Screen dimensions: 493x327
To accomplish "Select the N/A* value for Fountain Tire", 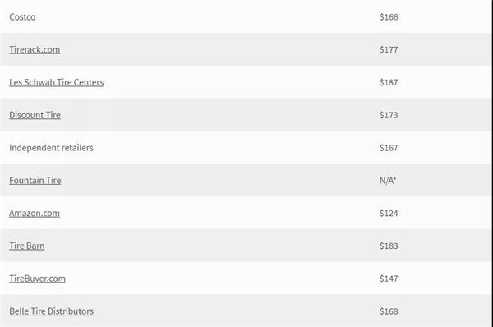I will [x=388, y=181].
